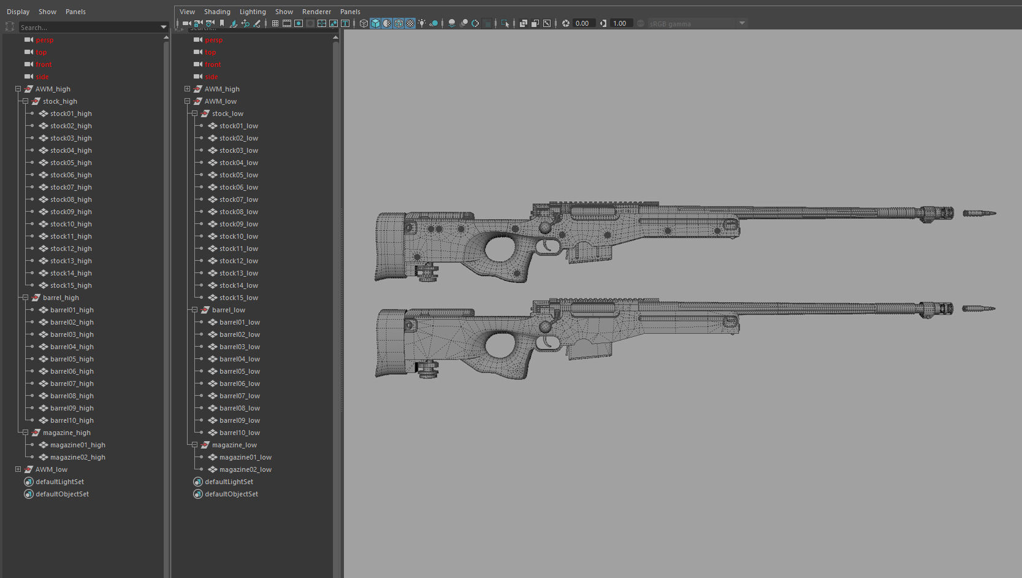This screenshot has width=1022, height=578.
Task: Toggle Wireframe on Shaded icon
Action: point(399,23)
